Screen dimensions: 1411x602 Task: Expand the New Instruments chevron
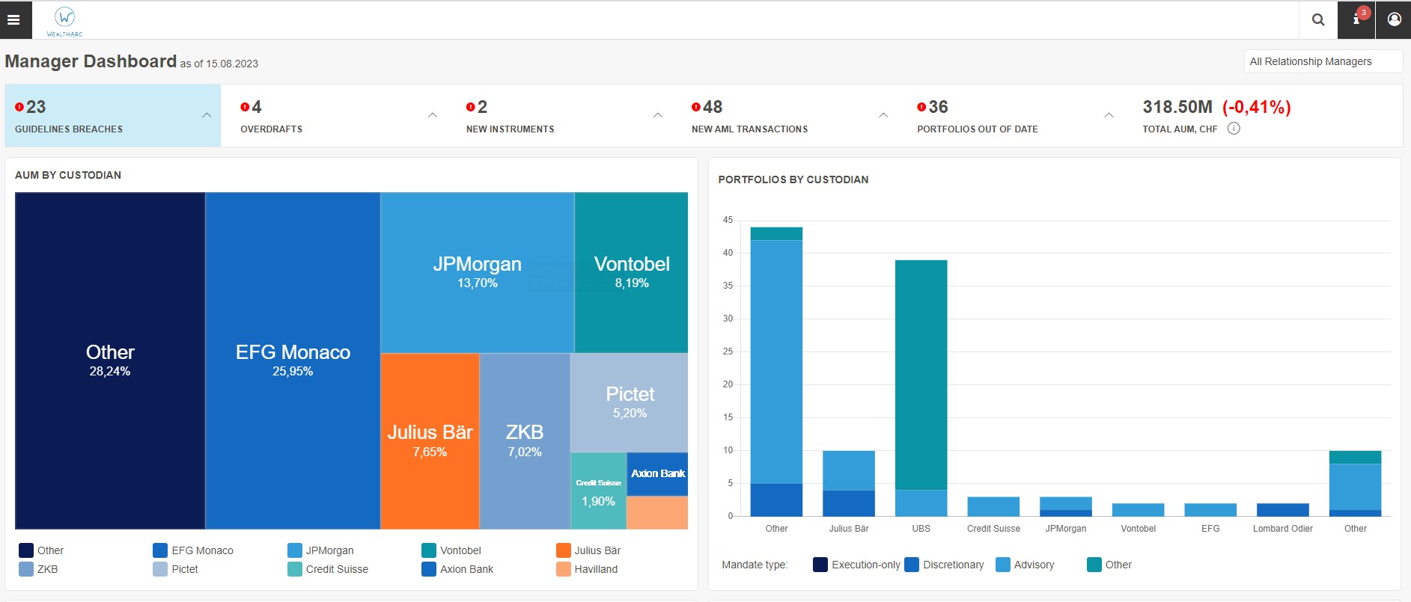click(x=658, y=115)
